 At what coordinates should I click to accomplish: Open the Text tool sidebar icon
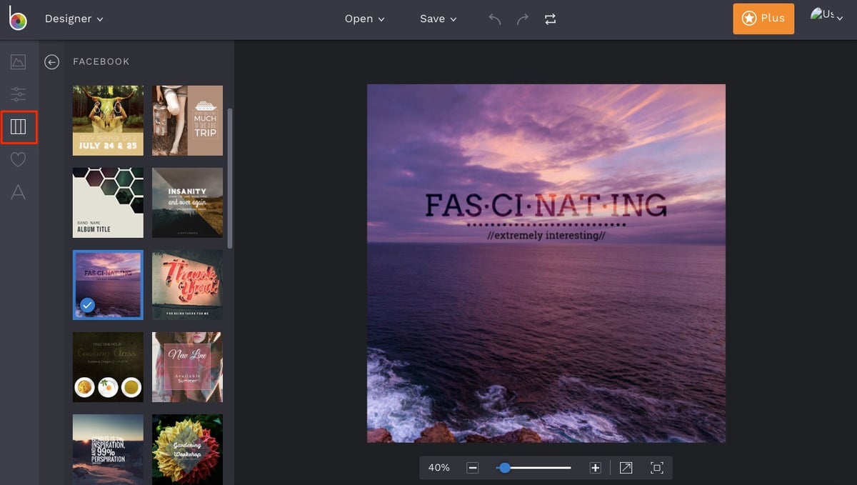pos(19,191)
